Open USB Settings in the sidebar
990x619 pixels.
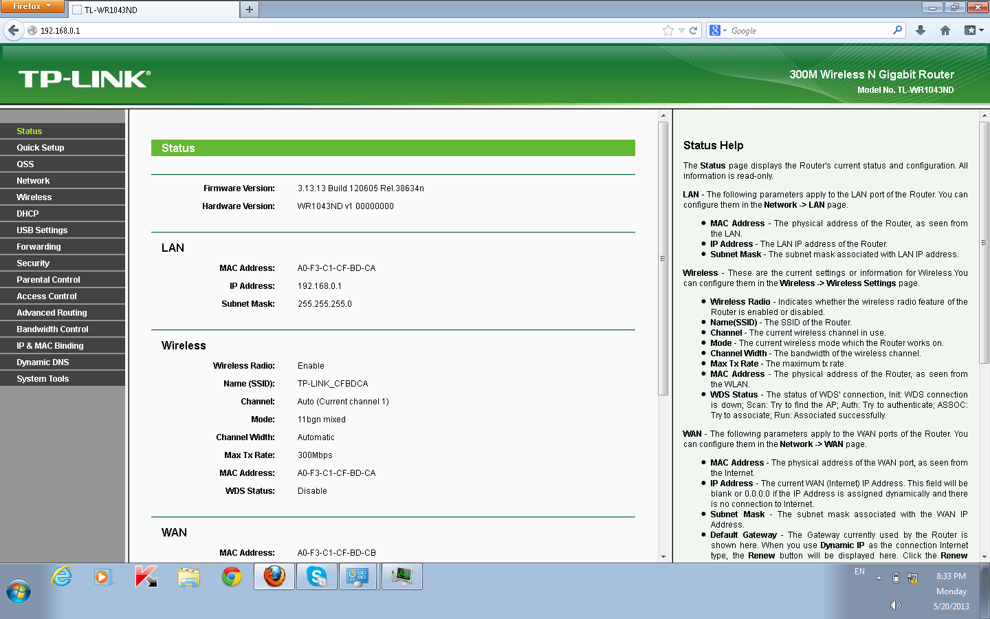pos(63,230)
